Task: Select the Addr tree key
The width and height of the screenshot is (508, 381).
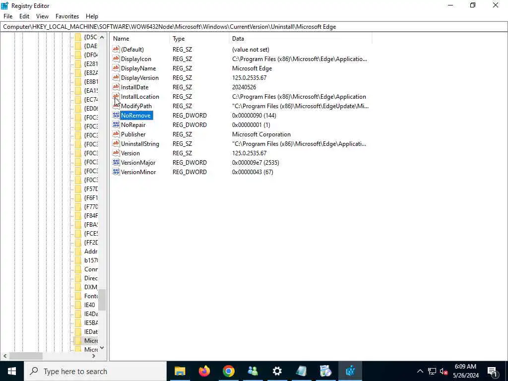Action: click(91, 251)
